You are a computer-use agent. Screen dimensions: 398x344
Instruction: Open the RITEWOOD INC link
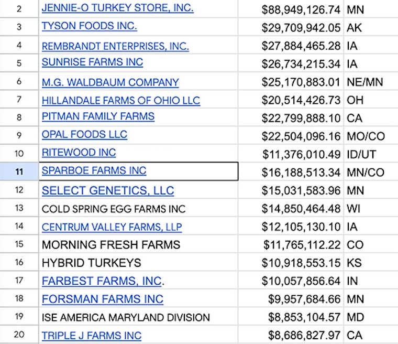click(79, 152)
